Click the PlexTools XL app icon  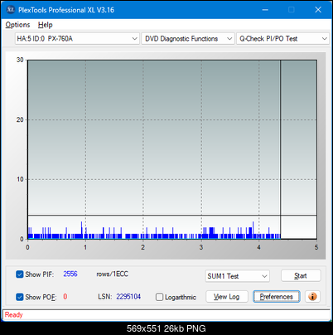(x=10, y=10)
